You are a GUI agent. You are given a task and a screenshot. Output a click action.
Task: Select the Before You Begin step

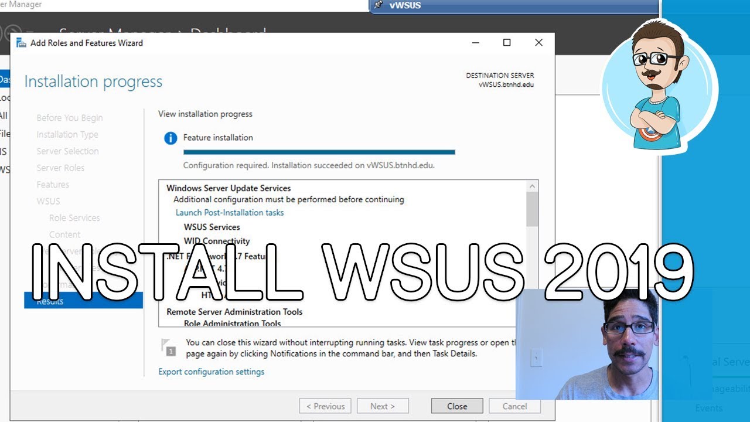coord(70,118)
